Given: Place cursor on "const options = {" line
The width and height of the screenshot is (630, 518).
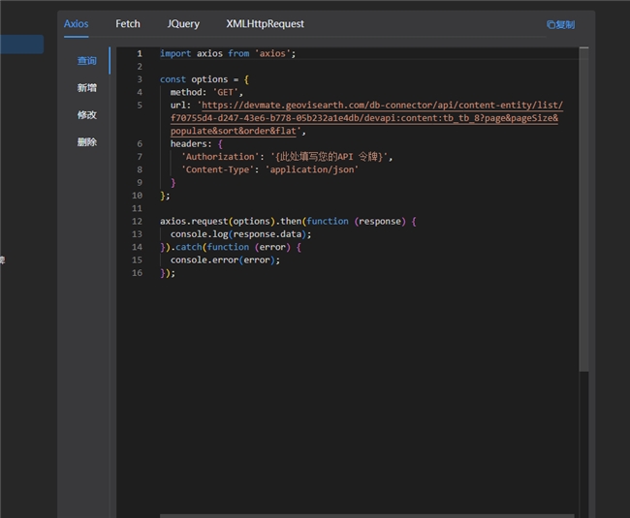Looking at the screenshot, I should (205, 79).
